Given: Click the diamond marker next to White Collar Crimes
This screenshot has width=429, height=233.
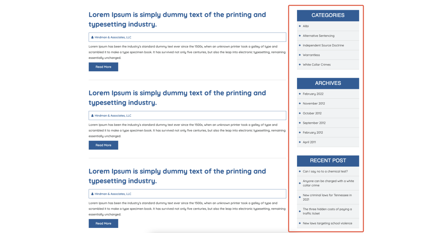Looking at the screenshot, I should pos(300,65).
